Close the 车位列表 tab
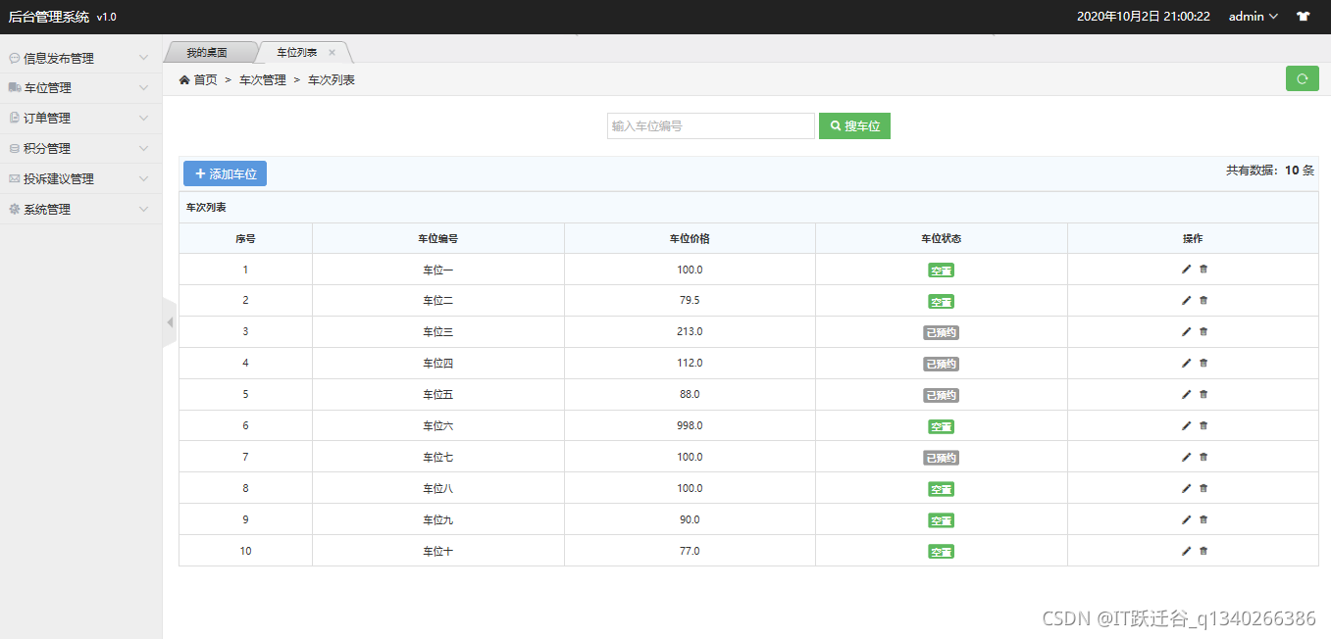The width and height of the screenshot is (1331, 639). point(332,53)
